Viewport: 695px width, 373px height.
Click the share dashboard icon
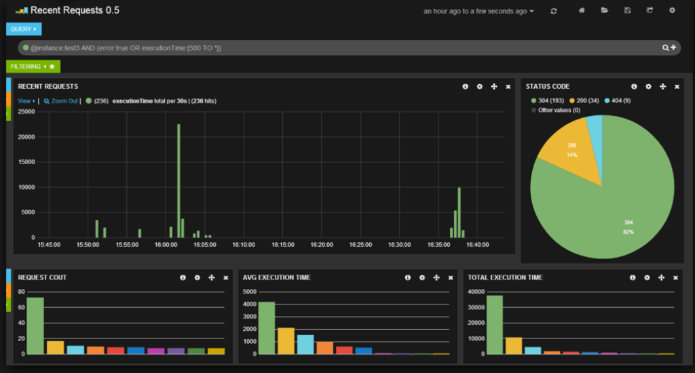pos(650,11)
